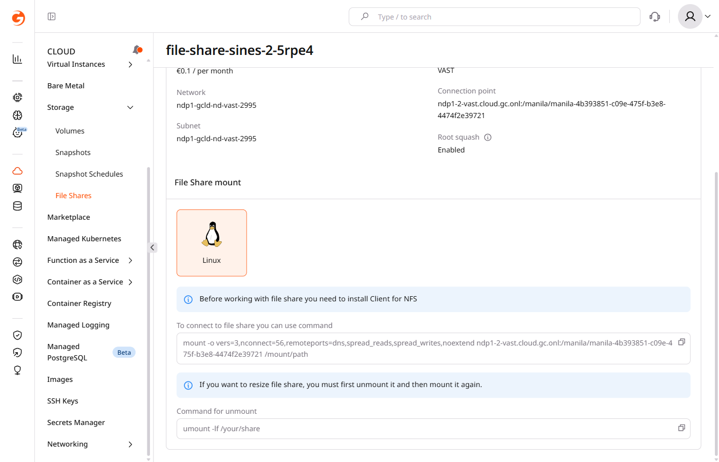Click network name ndp1-gcld-nd-vast-2995 under Network
The width and height of the screenshot is (719, 462).
(216, 105)
